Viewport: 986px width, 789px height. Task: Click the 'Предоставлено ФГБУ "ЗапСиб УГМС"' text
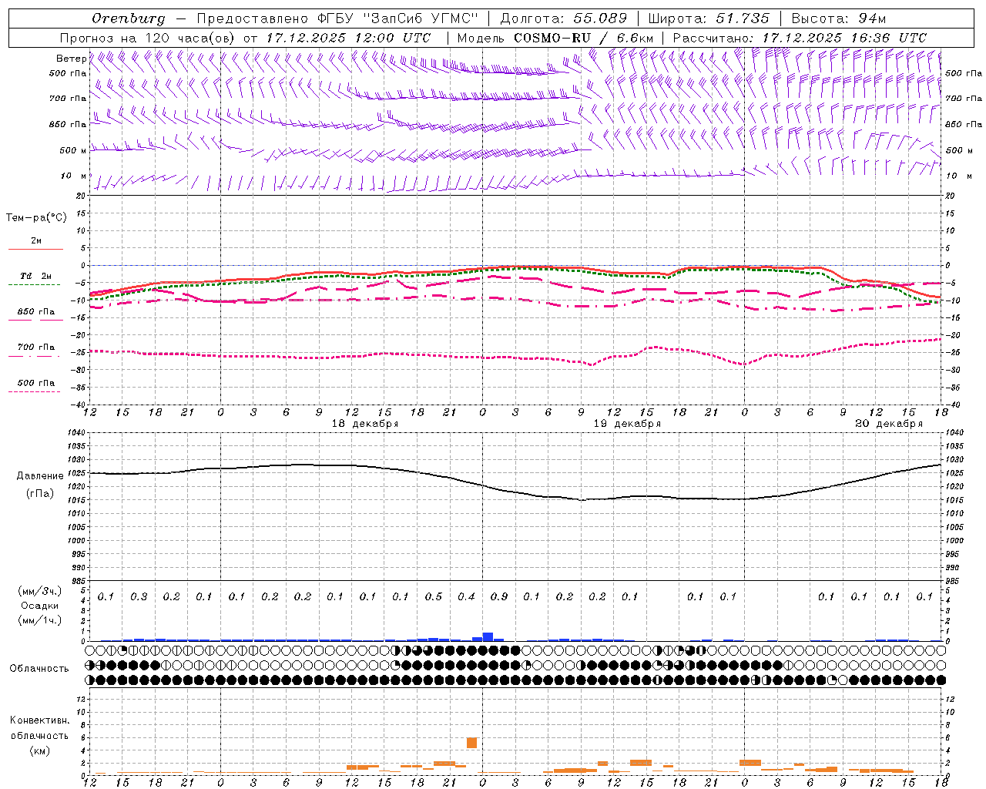(338, 18)
